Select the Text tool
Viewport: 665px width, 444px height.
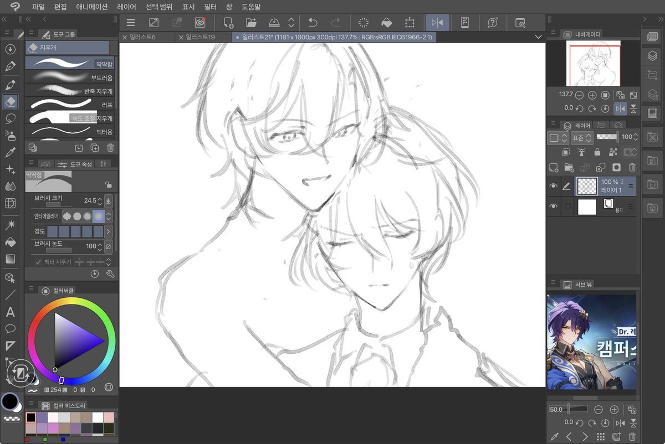pyautogui.click(x=10, y=312)
